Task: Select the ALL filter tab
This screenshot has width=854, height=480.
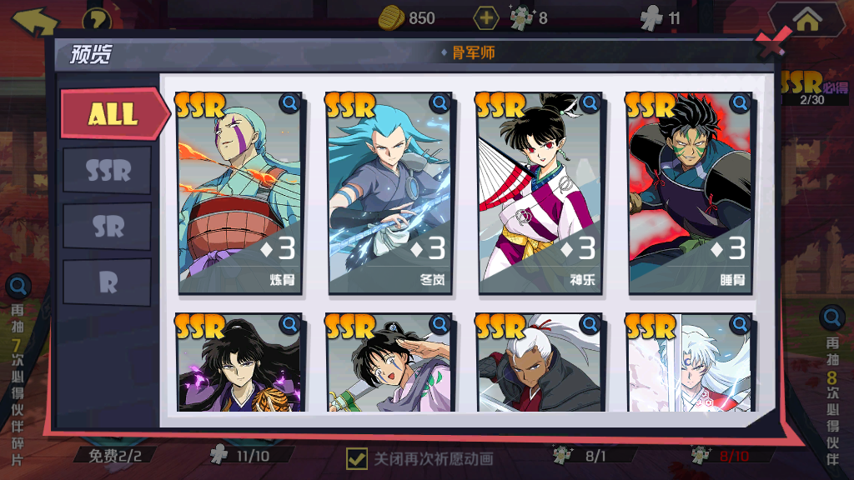Action: point(113,113)
